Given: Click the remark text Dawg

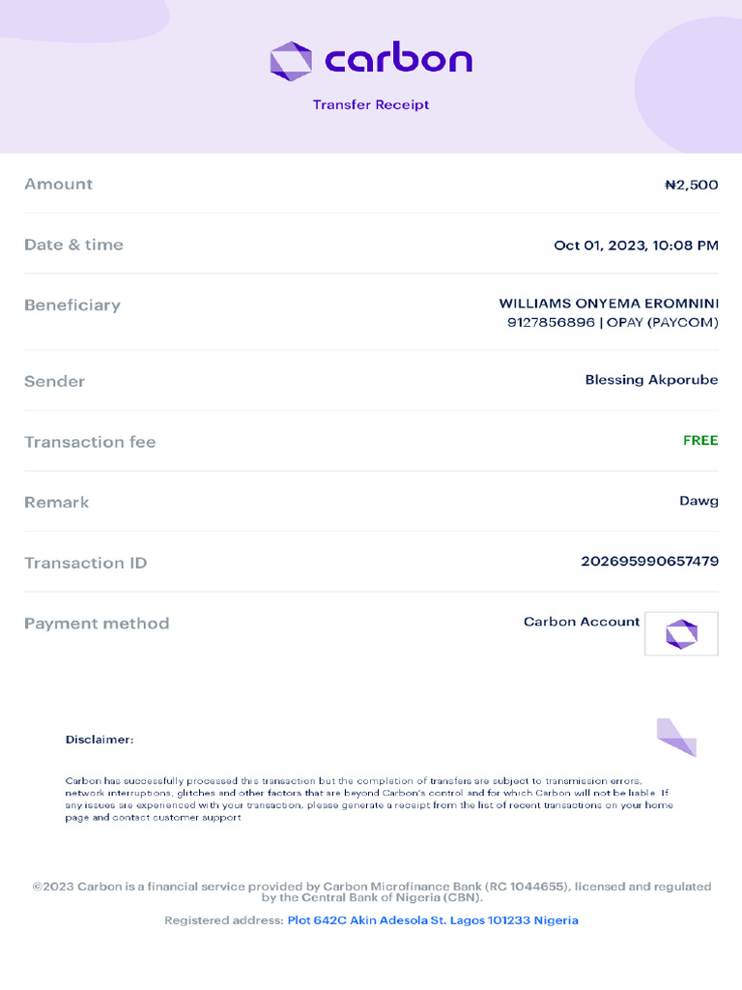Looking at the screenshot, I should pos(699,501).
